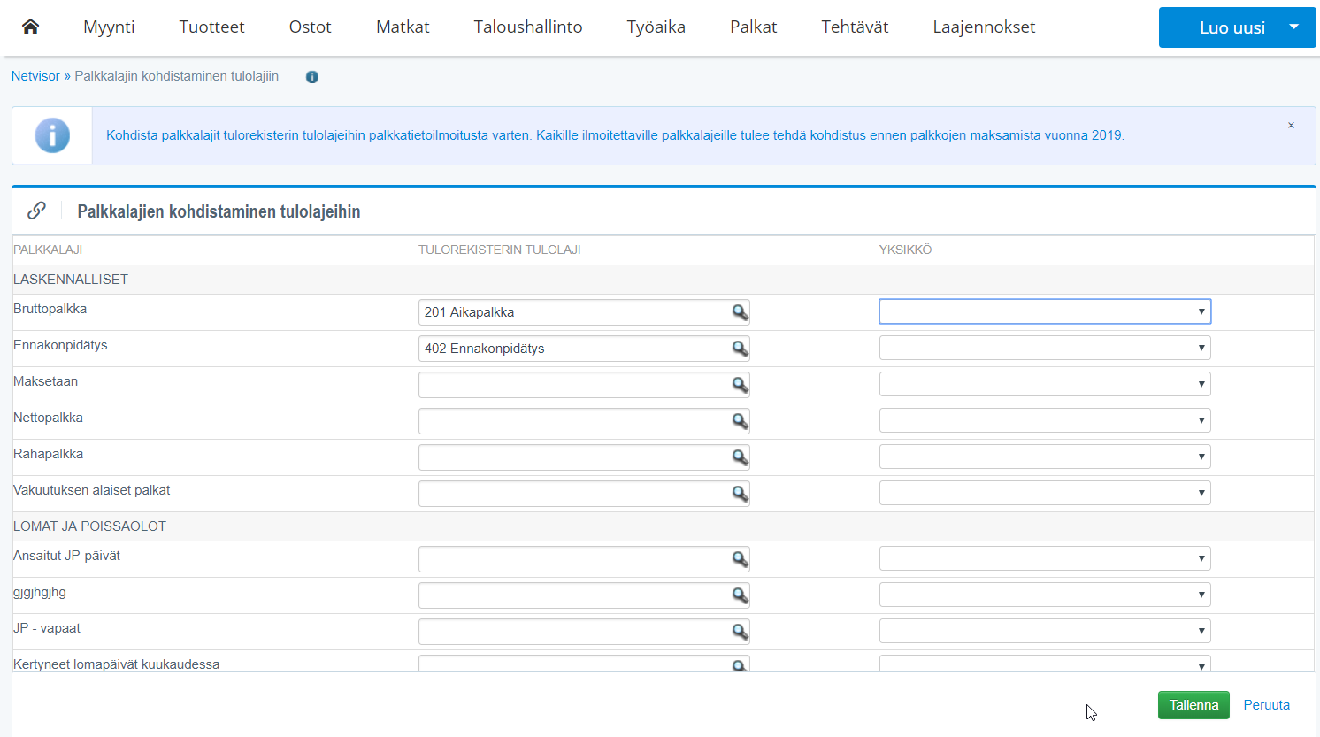Click the Peruuta link
1320x737 pixels.
tap(1266, 705)
